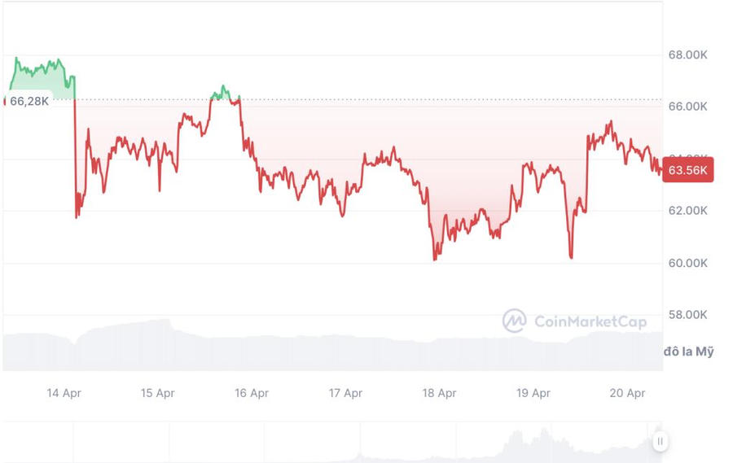This screenshot has width=733, height=463.
Task: Click the "đô la Mỹ" currency label
Action: (688, 352)
